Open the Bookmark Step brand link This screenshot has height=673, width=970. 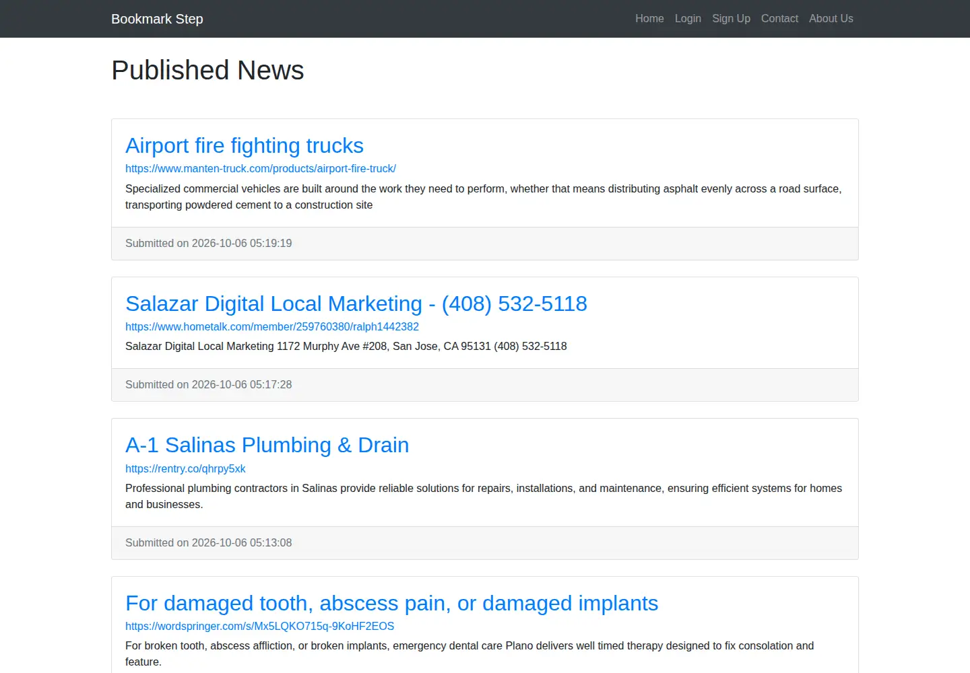(157, 19)
